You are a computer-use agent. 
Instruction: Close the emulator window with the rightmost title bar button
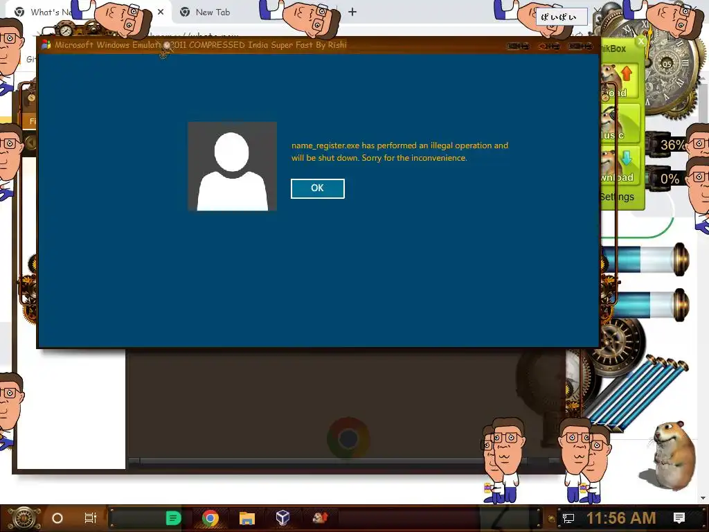(581, 46)
